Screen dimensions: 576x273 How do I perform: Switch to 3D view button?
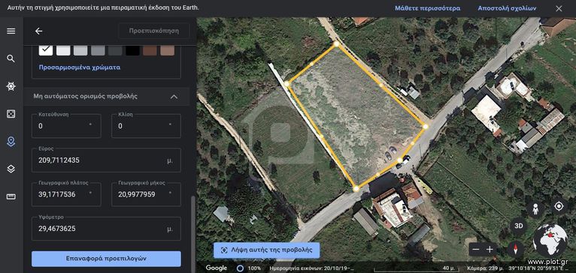[x=518, y=226]
